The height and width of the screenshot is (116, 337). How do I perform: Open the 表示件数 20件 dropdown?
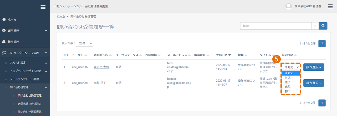84,43
